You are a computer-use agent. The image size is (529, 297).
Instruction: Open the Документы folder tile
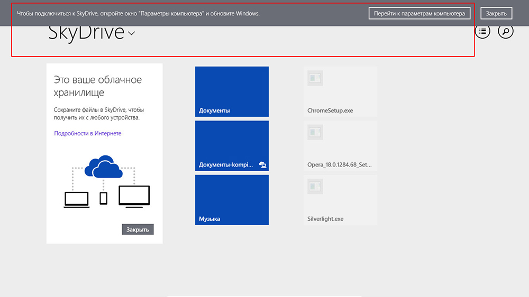[232, 91]
